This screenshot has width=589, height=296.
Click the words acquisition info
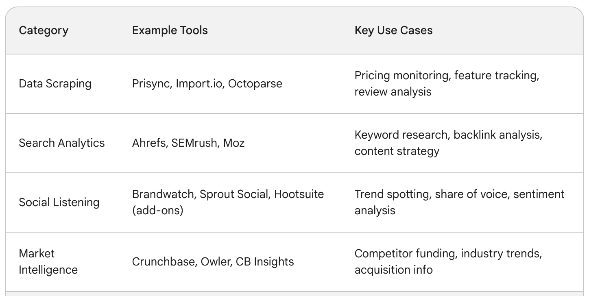[393, 270]
